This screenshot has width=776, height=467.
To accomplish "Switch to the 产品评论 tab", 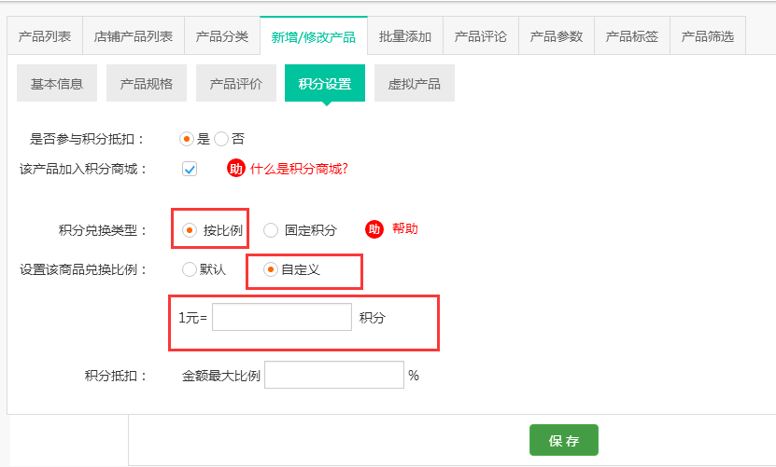I will [481, 37].
